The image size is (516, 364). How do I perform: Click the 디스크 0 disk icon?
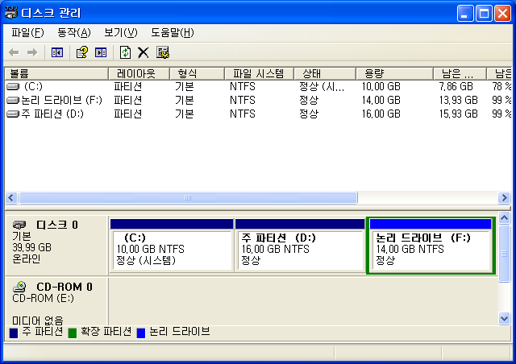[x=19, y=225]
